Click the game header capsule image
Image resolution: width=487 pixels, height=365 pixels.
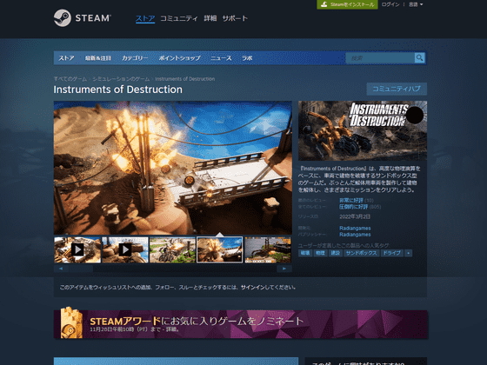[363, 130]
